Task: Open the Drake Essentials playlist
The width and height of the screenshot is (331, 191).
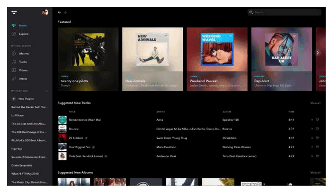Action: click(22, 165)
